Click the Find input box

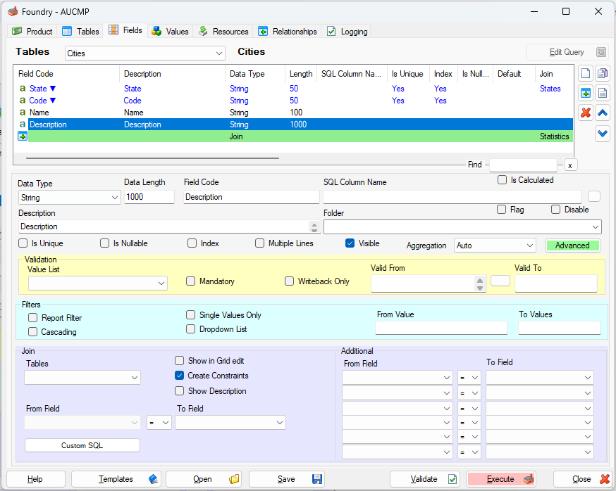pyautogui.click(x=523, y=165)
